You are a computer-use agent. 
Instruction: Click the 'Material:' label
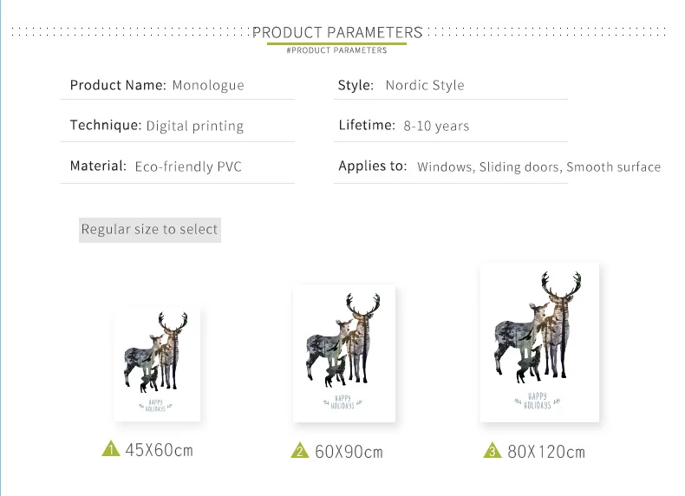[x=98, y=166]
